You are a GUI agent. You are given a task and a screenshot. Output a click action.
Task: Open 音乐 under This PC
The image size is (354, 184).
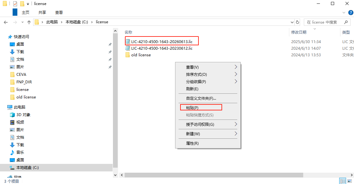(20, 152)
